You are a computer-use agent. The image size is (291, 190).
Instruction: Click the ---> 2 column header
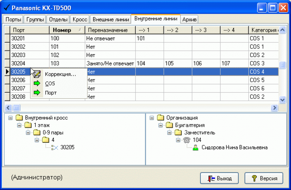tap(178, 30)
